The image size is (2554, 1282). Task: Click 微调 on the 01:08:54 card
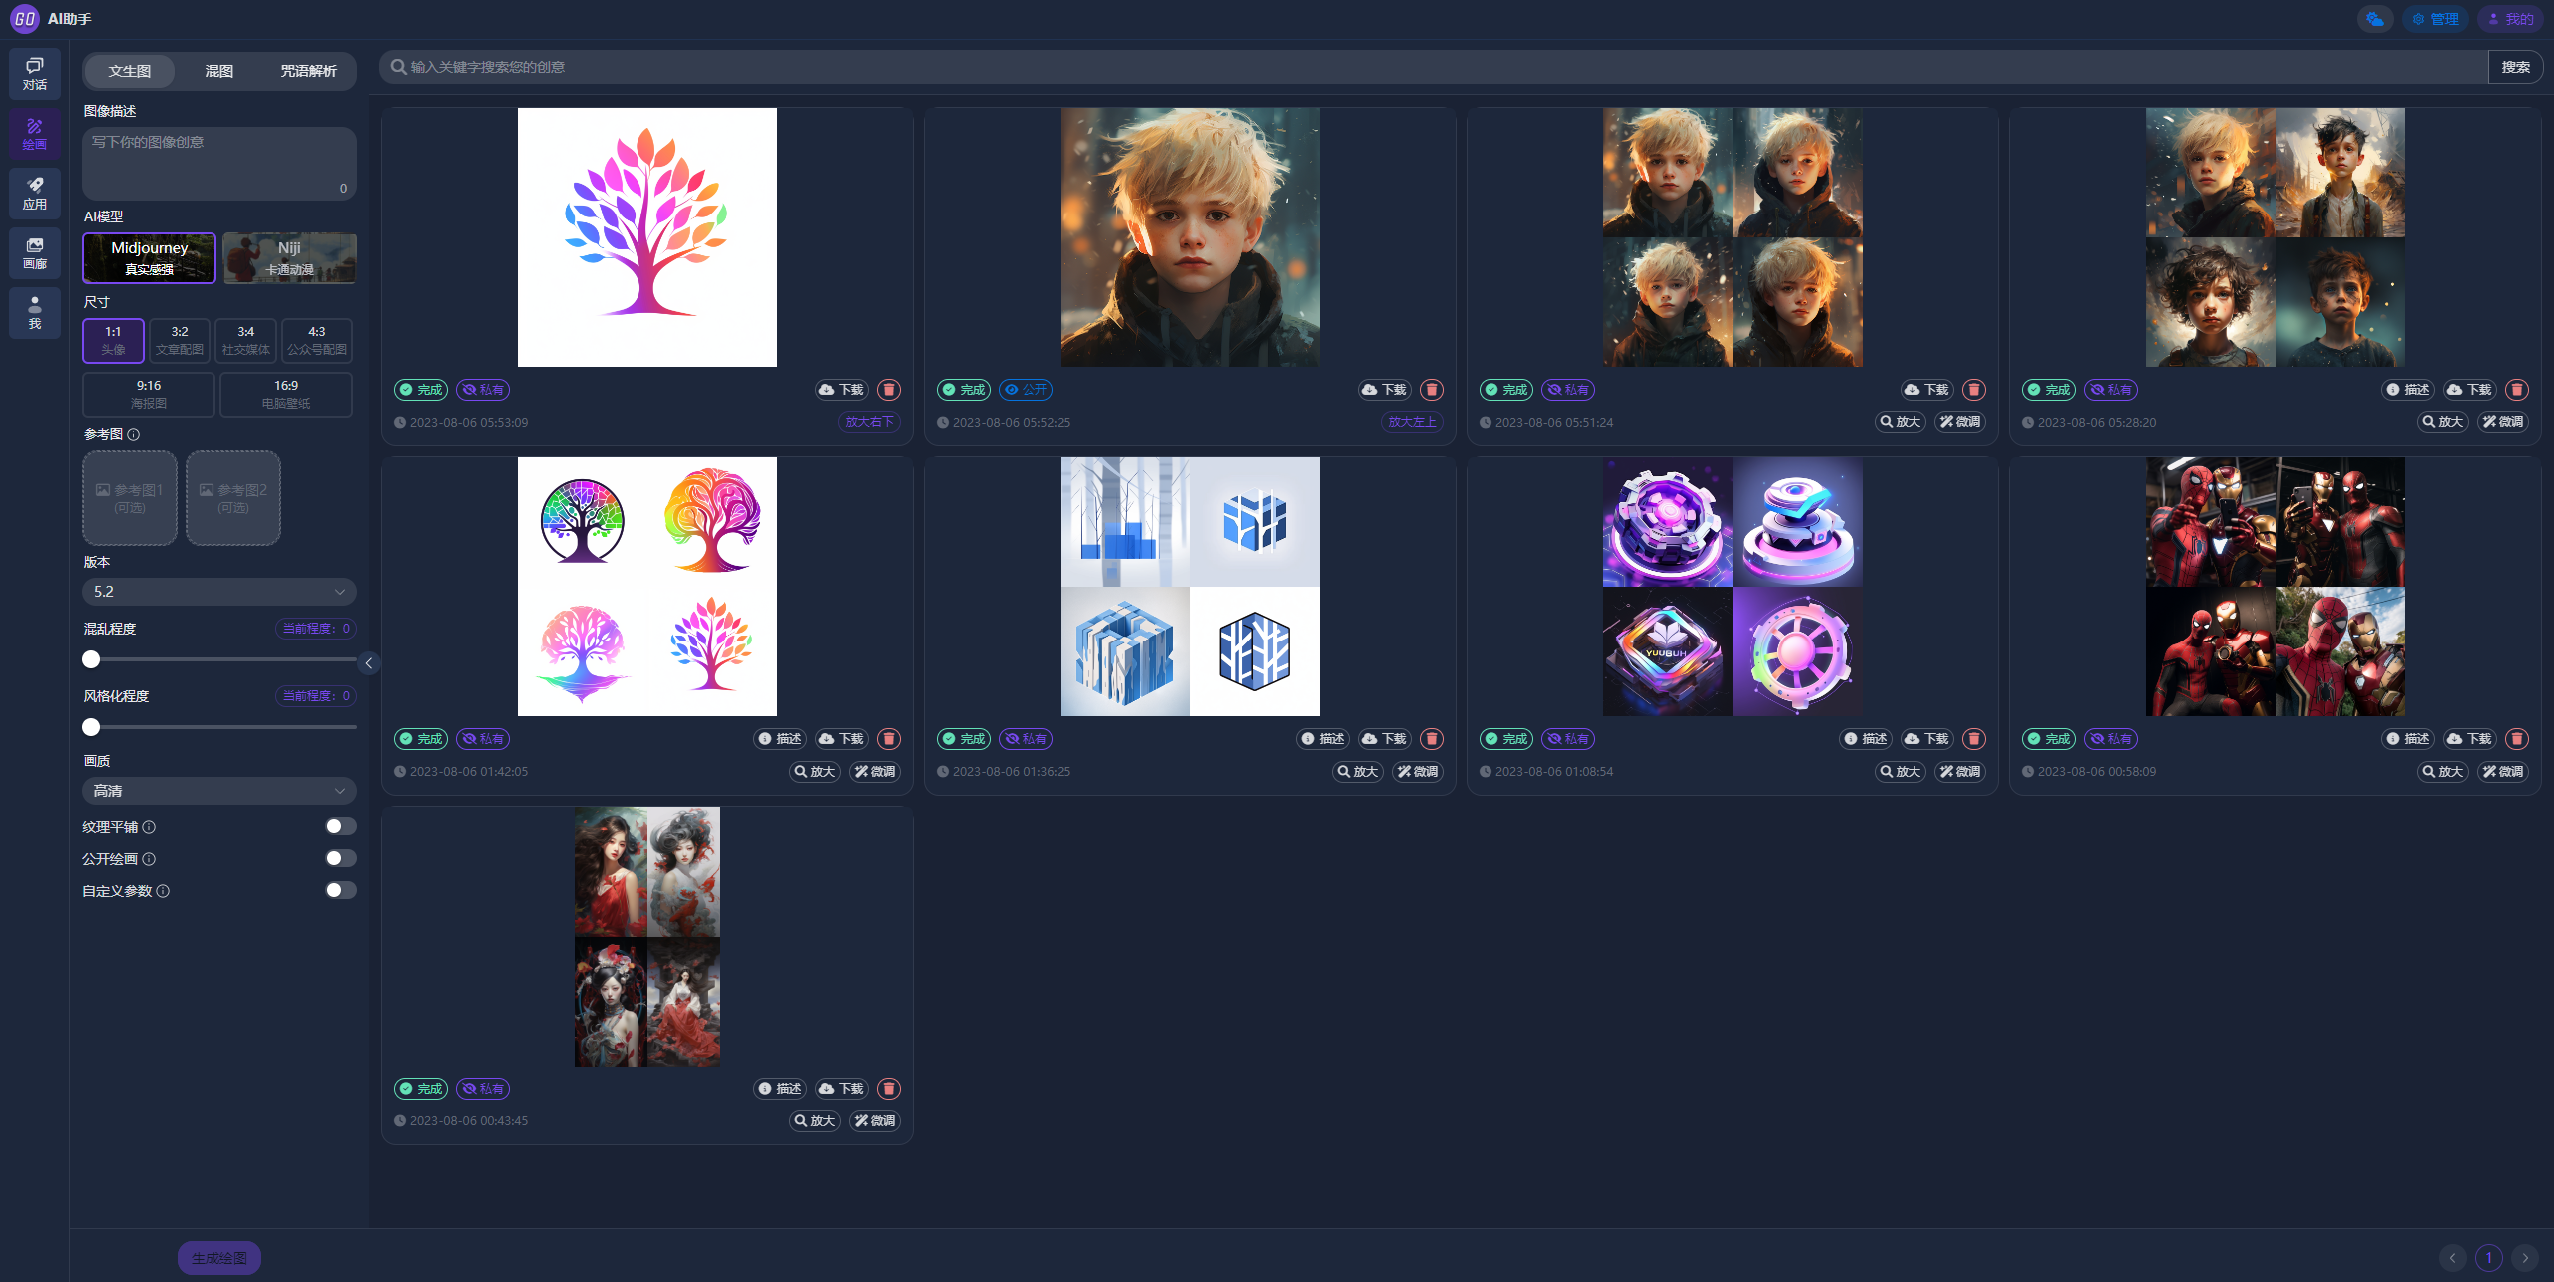point(1960,772)
